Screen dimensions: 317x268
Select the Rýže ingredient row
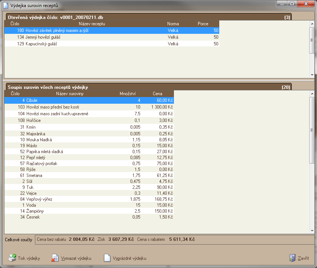click(x=89, y=169)
